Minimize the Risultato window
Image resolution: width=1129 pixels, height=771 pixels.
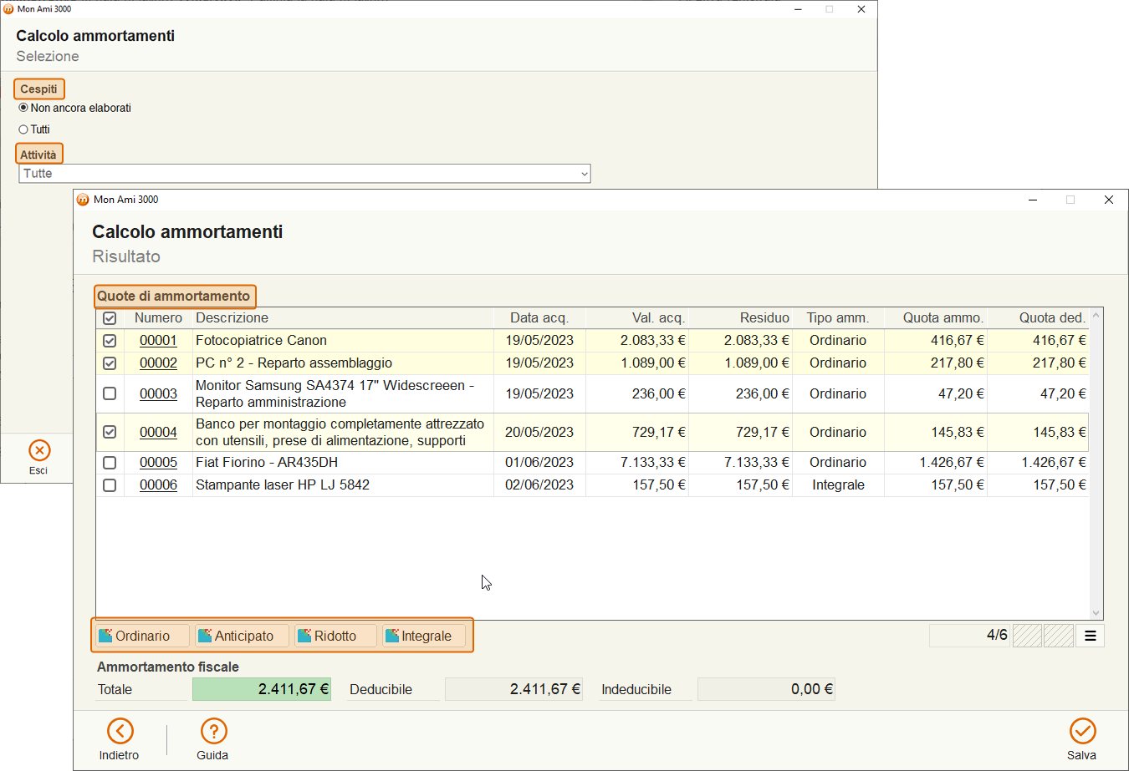click(1033, 200)
